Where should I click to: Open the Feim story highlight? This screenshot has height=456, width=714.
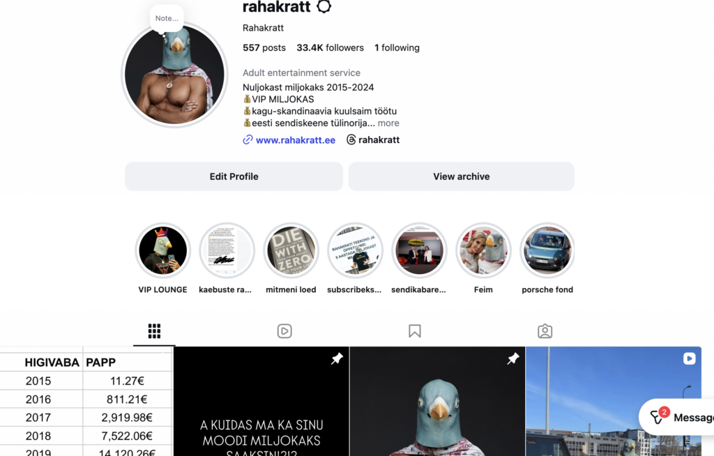pyautogui.click(x=483, y=250)
